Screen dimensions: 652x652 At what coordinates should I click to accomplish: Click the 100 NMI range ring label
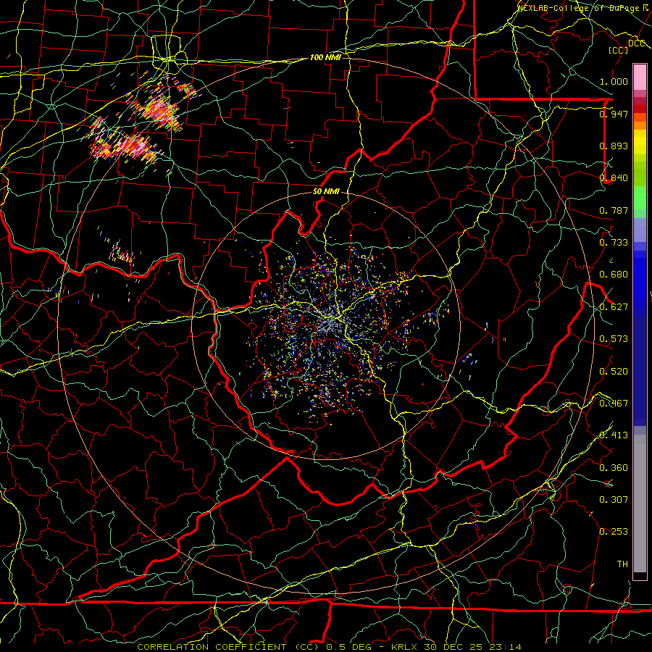pos(325,57)
